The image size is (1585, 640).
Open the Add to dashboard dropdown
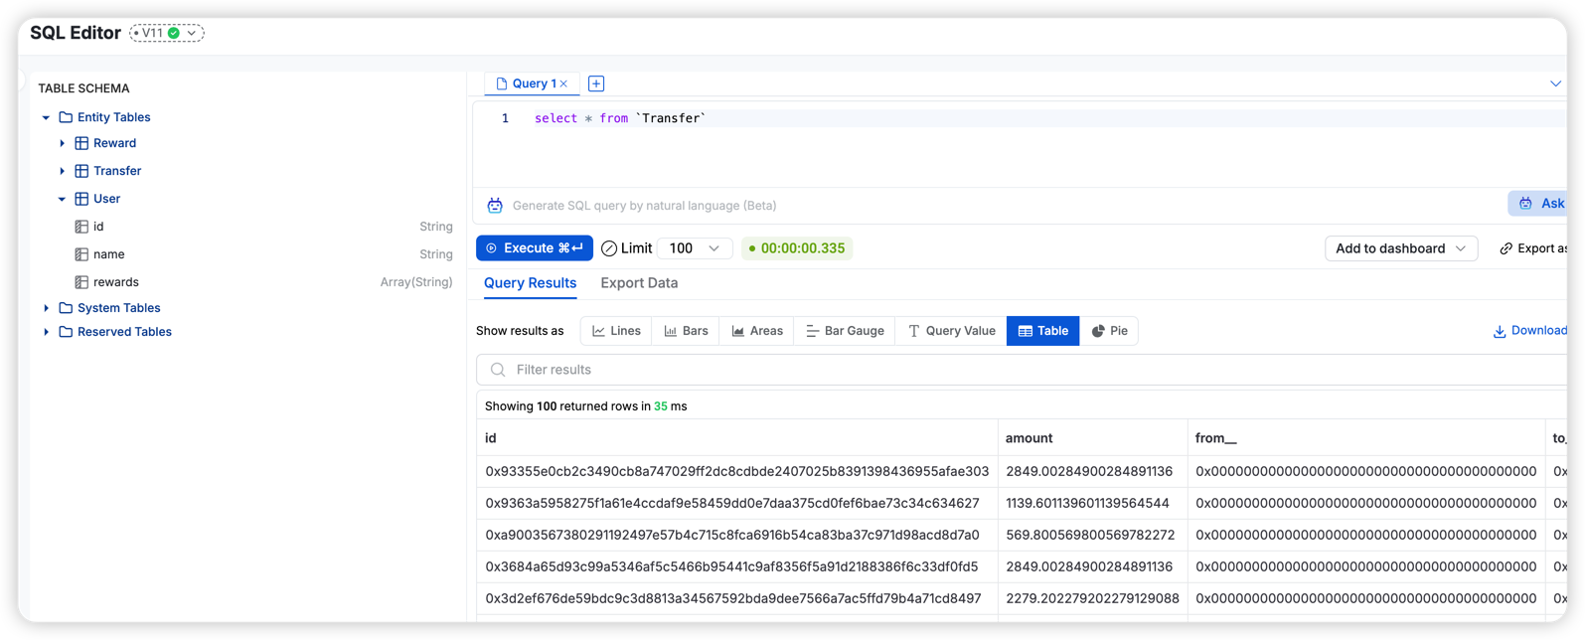1401,248
